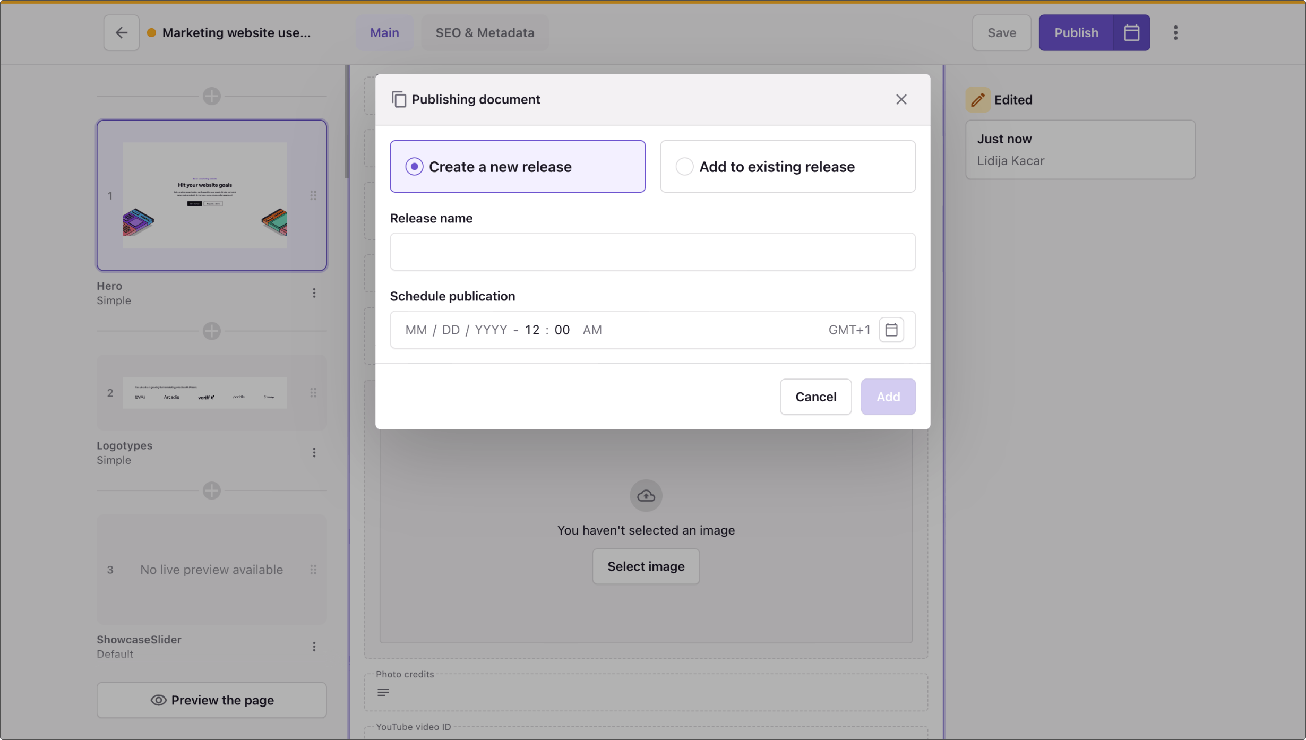Open the calendar picker in Schedule publication
Image resolution: width=1306 pixels, height=740 pixels.
(891, 330)
